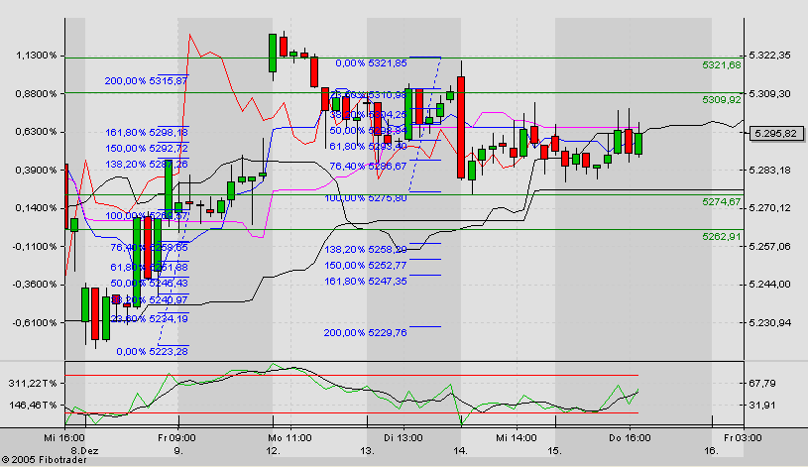Select Fibonacci label 150,00% 5252,77

pyautogui.click(x=366, y=266)
